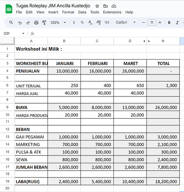Open the File menu
Screen dimensions: 184x192
19,12
